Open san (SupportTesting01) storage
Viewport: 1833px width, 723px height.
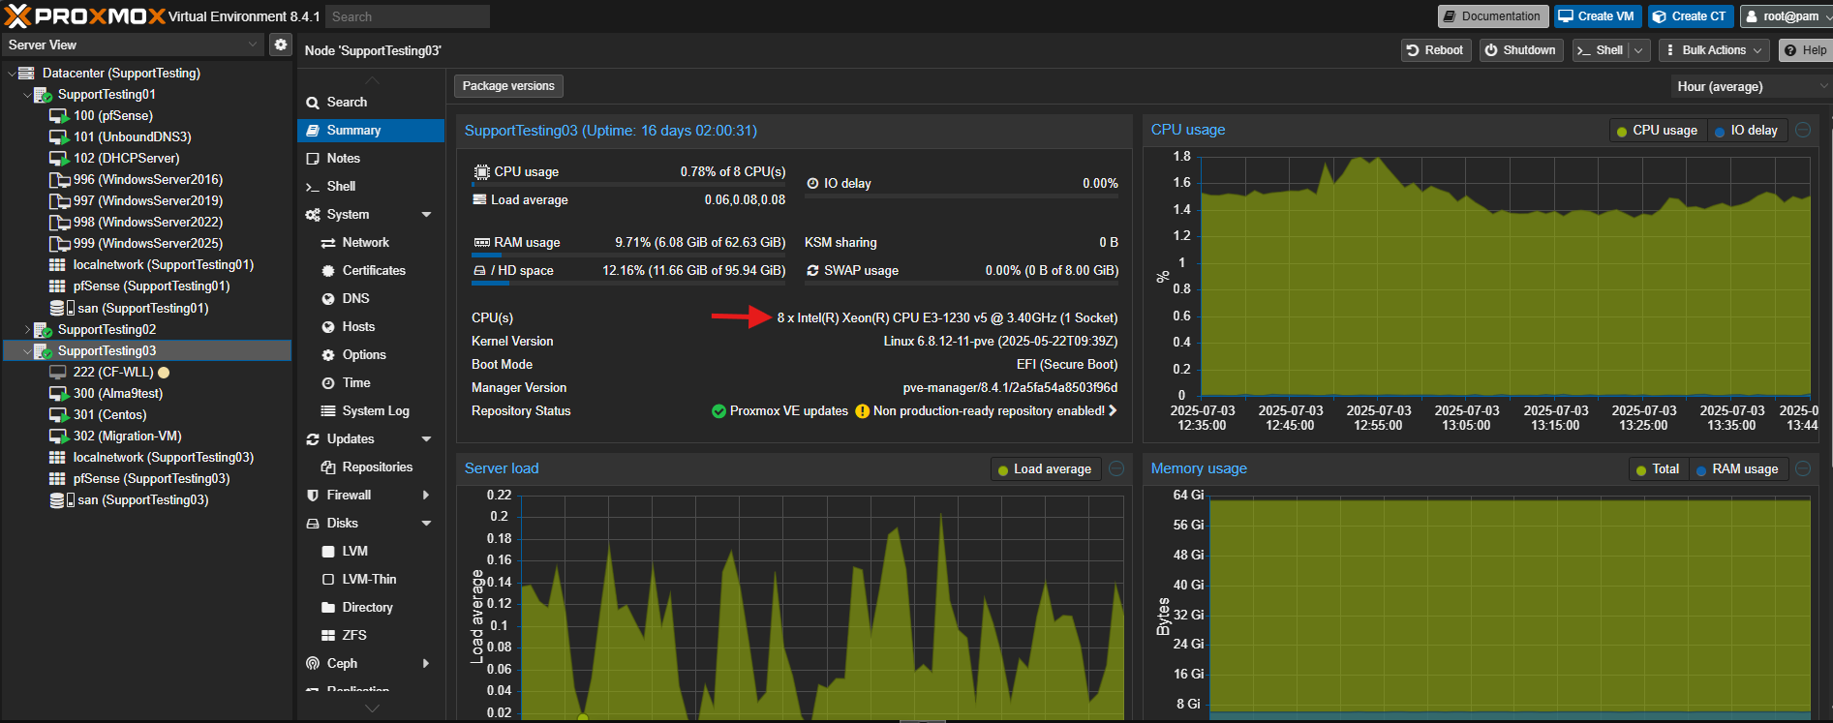142,308
